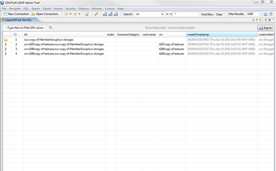Open the Monitor menu
This screenshot has width=276, height=171.
pyautogui.click(x=97, y=9)
